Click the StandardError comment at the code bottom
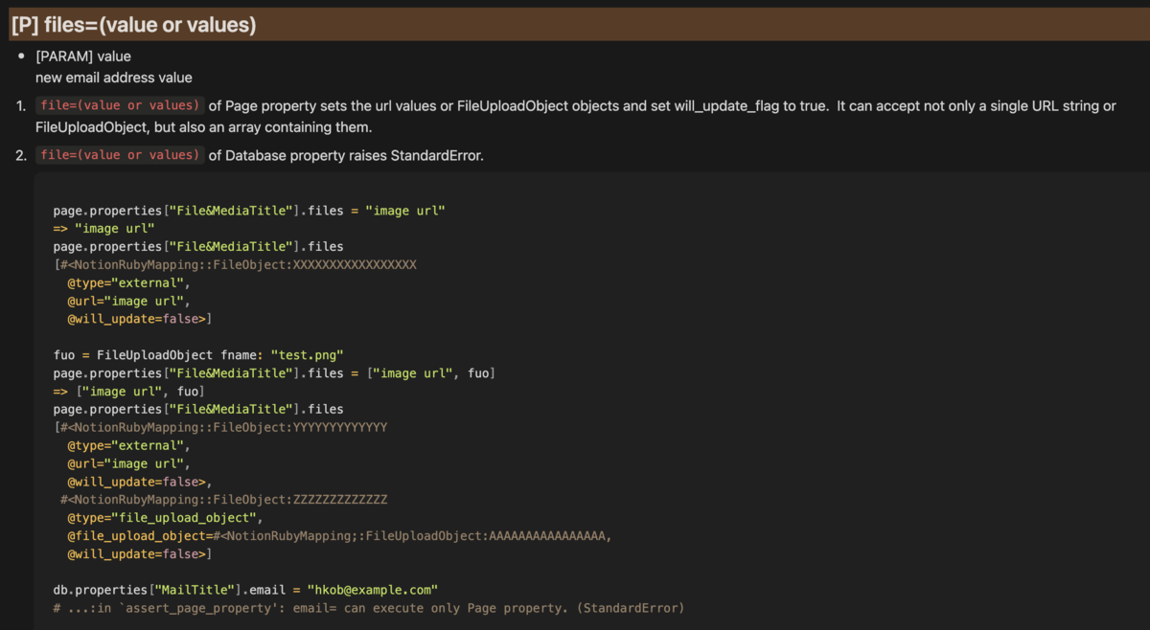 click(369, 608)
